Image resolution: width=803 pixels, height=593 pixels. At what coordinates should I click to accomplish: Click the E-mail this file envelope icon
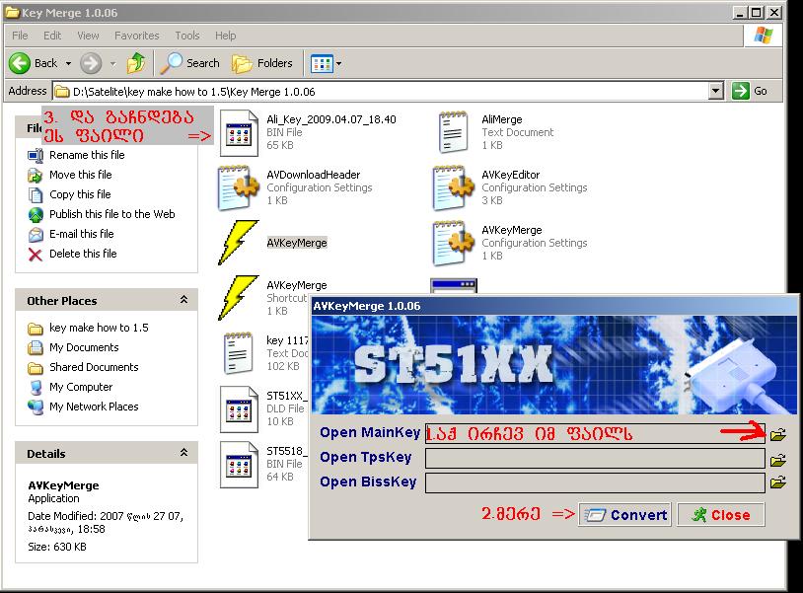[x=36, y=235]
